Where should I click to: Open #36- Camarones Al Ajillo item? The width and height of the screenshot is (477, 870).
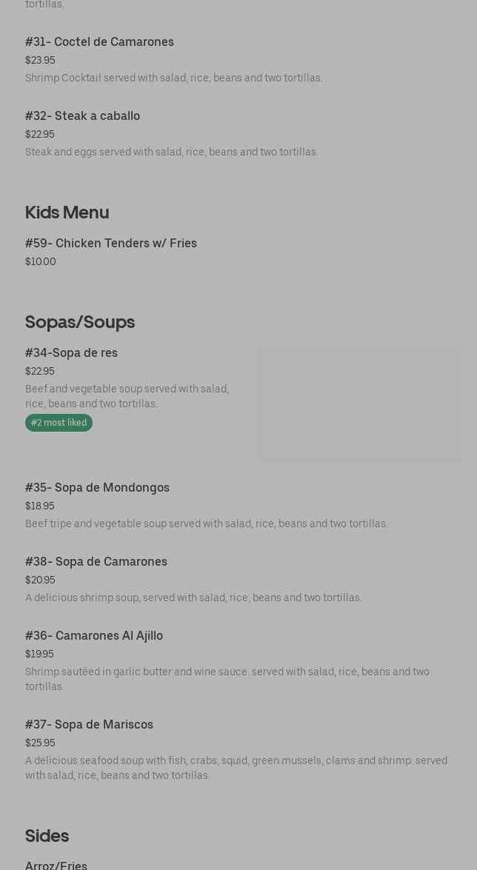pos(94,636)
